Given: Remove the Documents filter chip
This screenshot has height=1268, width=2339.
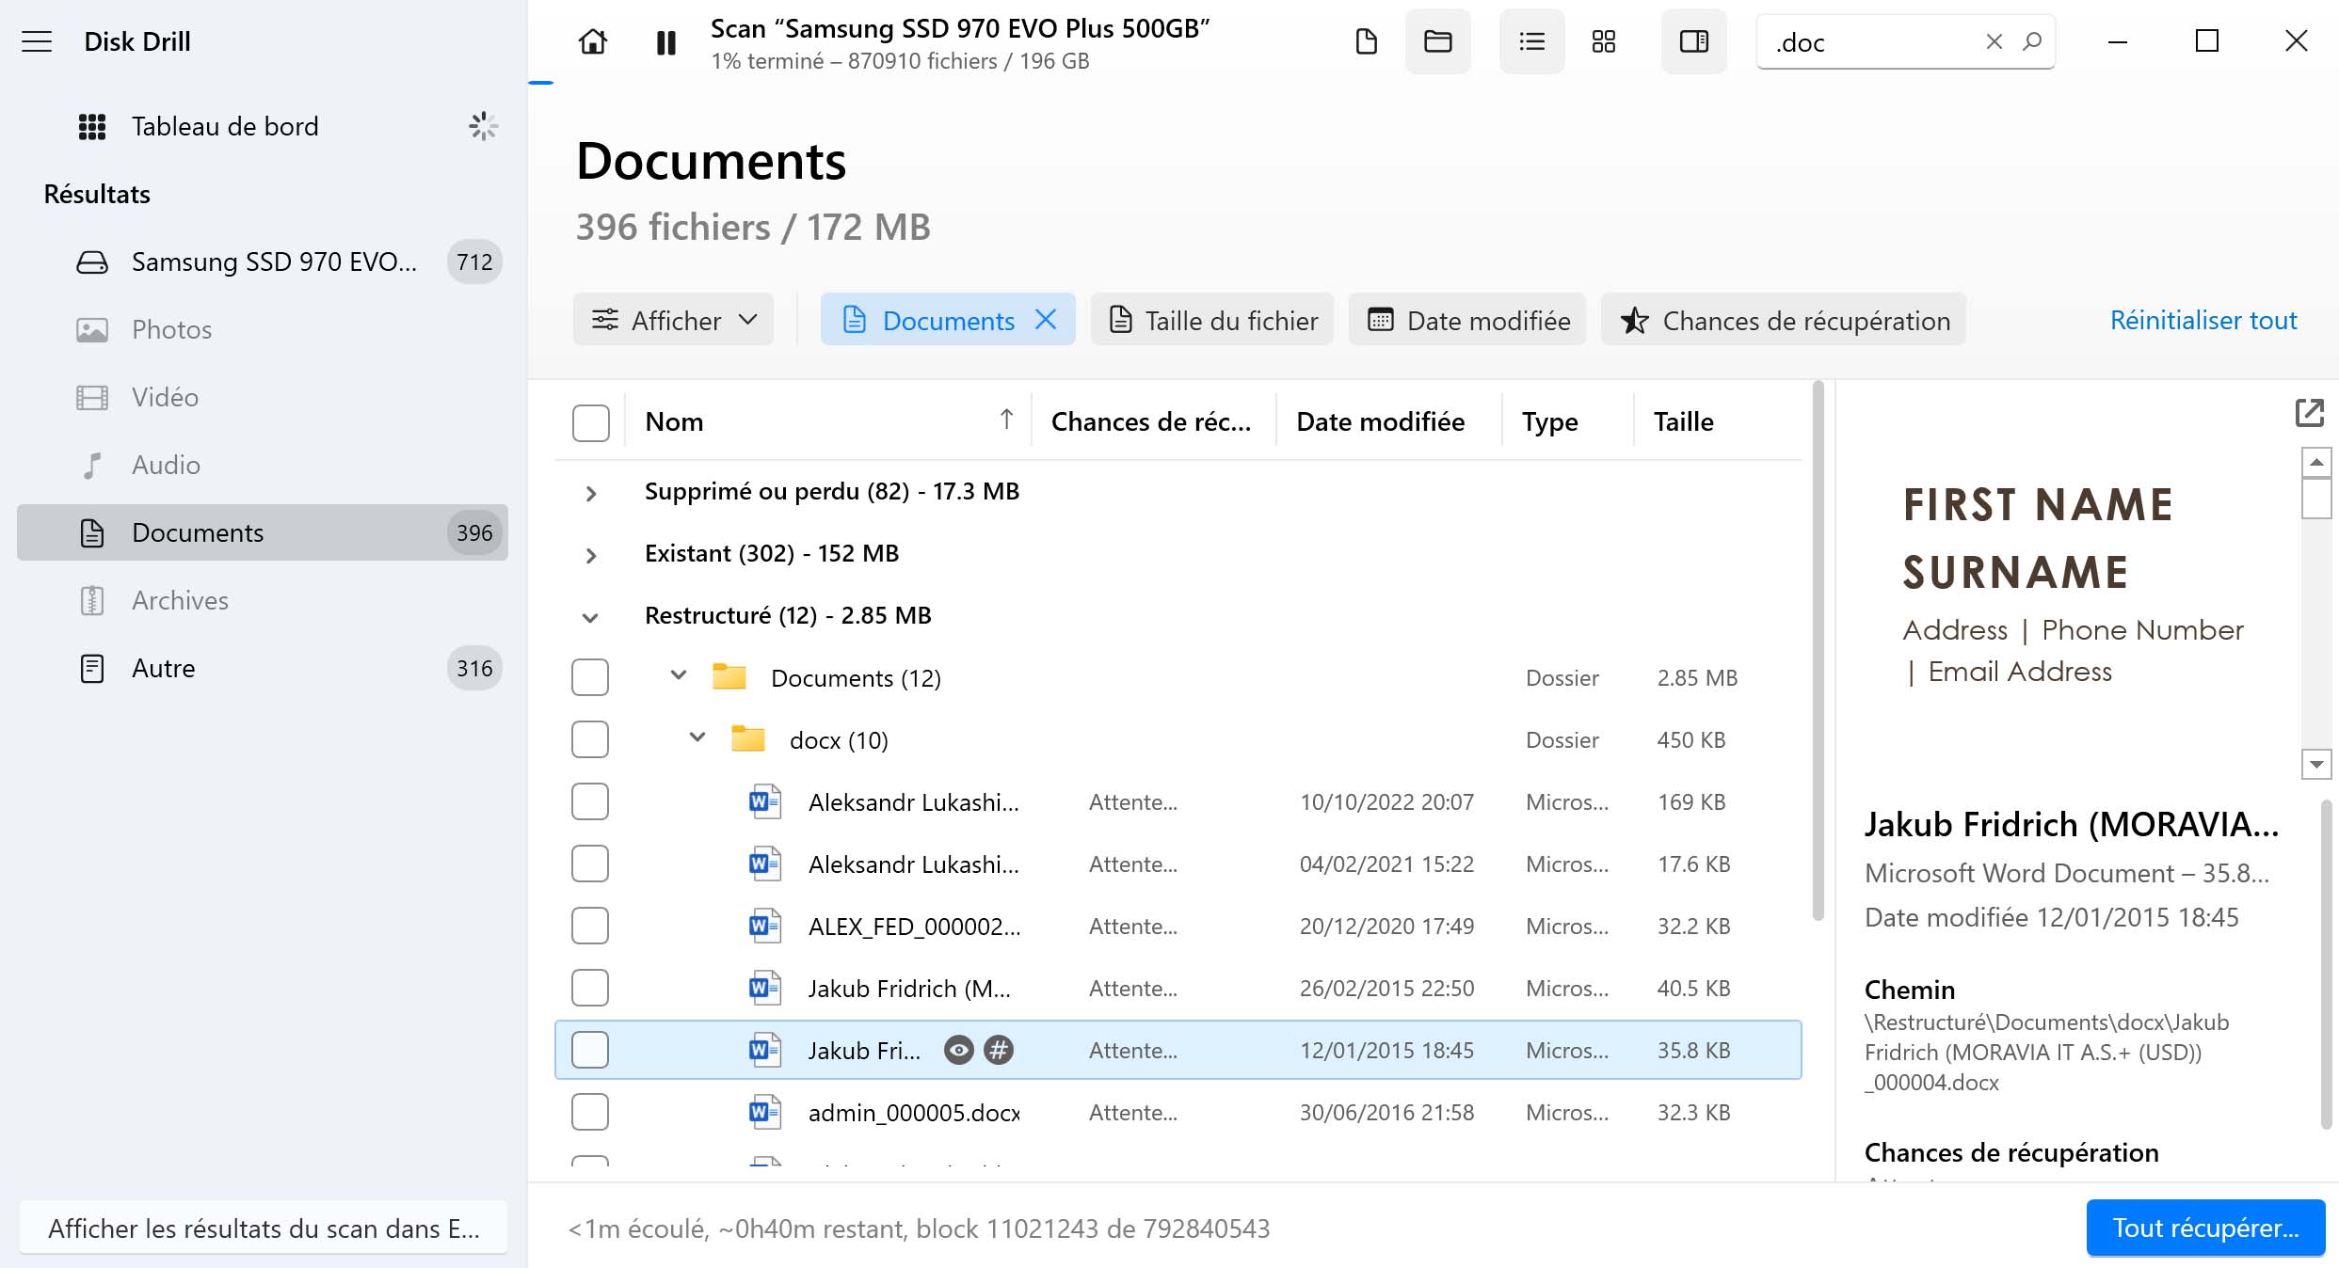Looking at the screenshot, I should 1046,320.
